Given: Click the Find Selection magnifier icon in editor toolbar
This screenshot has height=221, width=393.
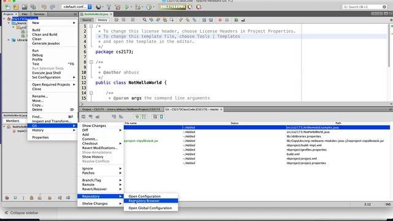Looking at the screenshot, I should coord(145,20).
